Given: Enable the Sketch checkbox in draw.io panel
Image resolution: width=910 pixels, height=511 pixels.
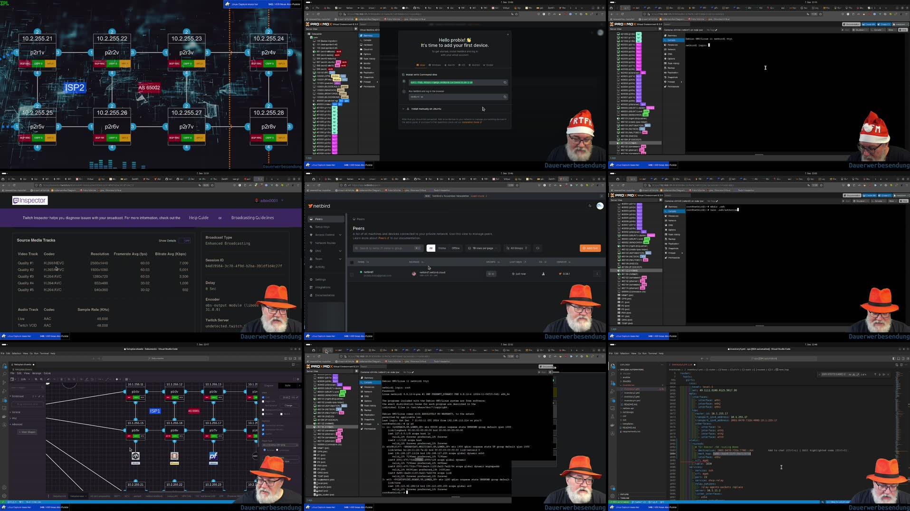Looking at the screenshot, I should (x=282, y=414).
